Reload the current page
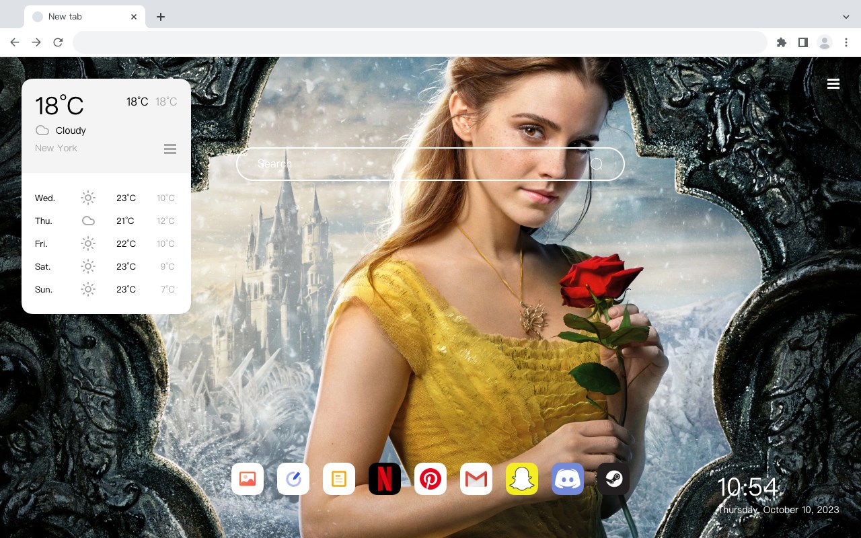This screenshot has height=538, width=861. coord(58,42)
